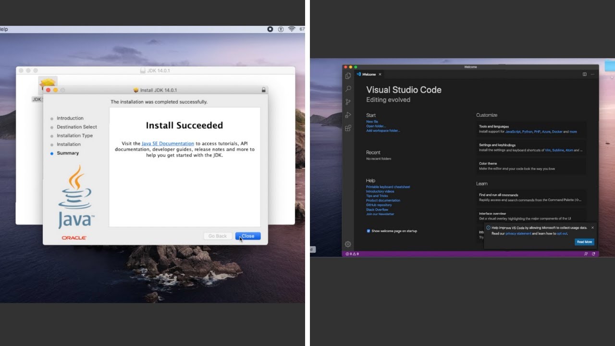Click the Introduction step in installer
This screenshot has width=615, height=346.
coord(70,118)
